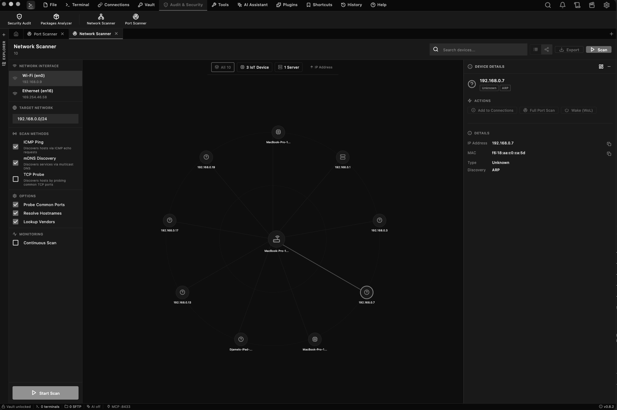Click the Network Scanner toolbar icon
The height and width of the screenshot is (410, 617).
point(101,19)
